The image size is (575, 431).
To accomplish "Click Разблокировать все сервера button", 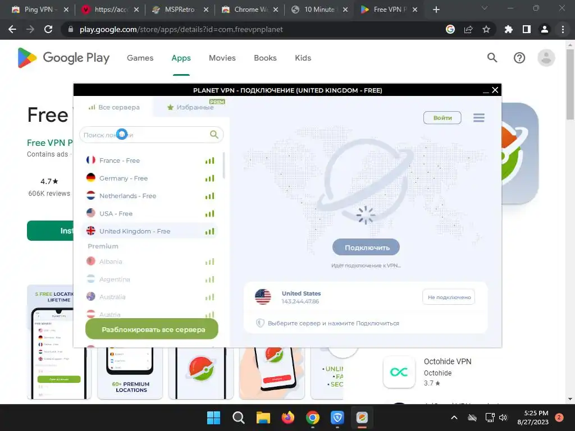I will [x=152, y=329].
